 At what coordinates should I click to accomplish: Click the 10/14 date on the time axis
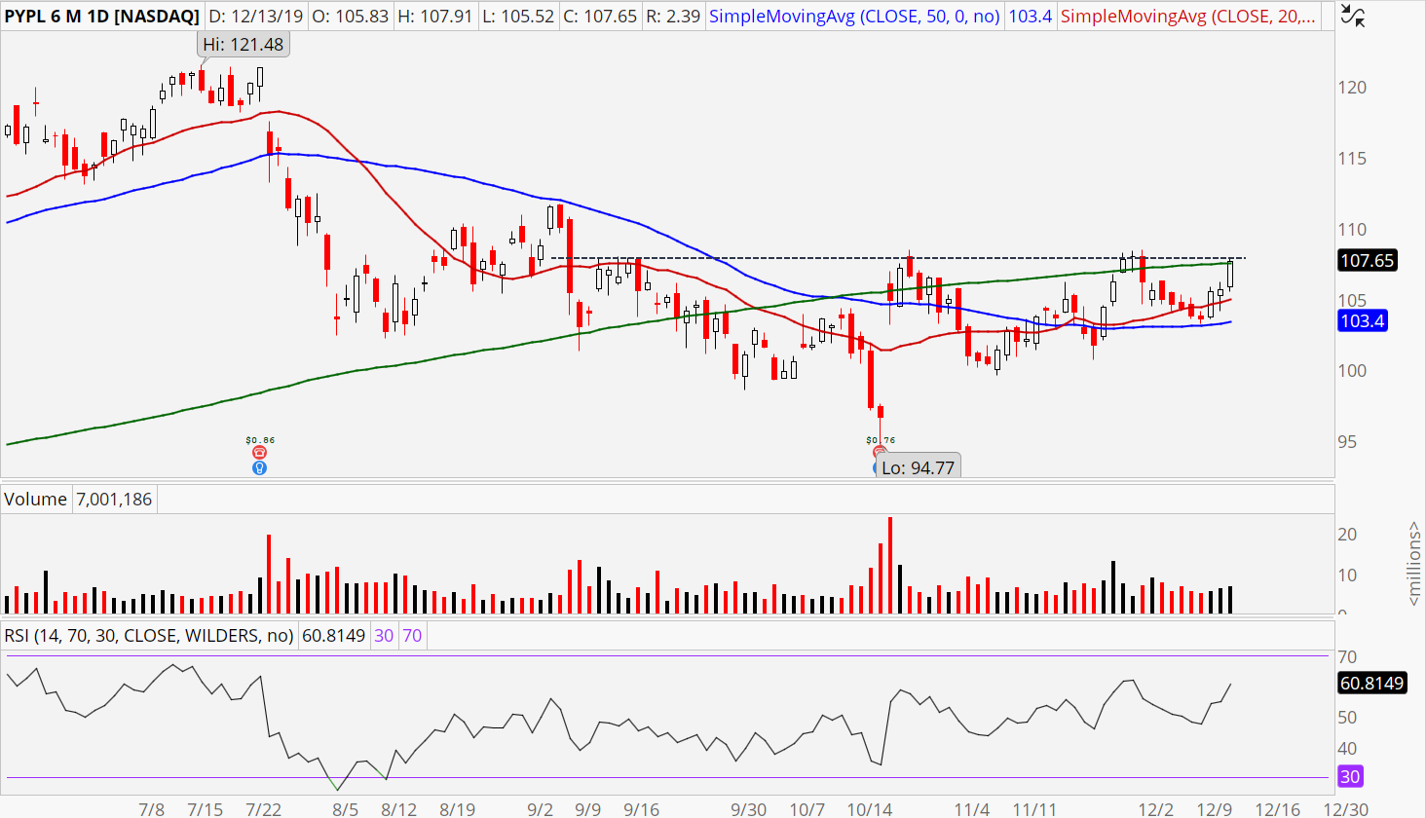pos(869,809)
